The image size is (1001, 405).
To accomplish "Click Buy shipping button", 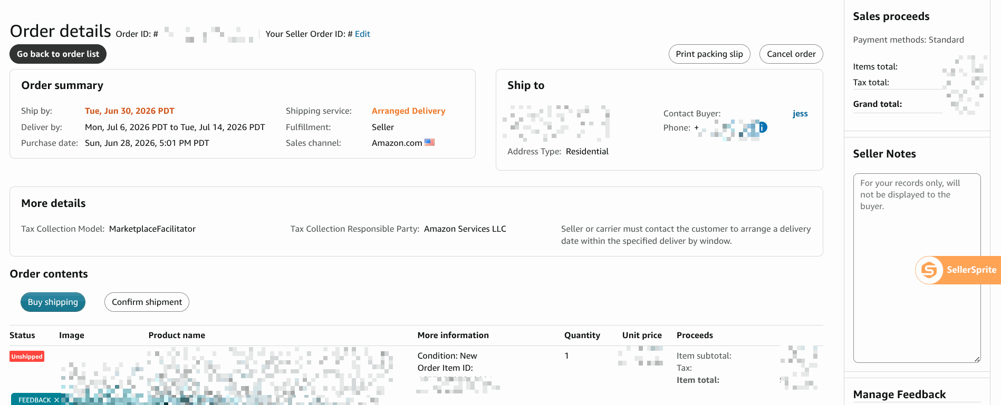I will click(x=53, y=302).
